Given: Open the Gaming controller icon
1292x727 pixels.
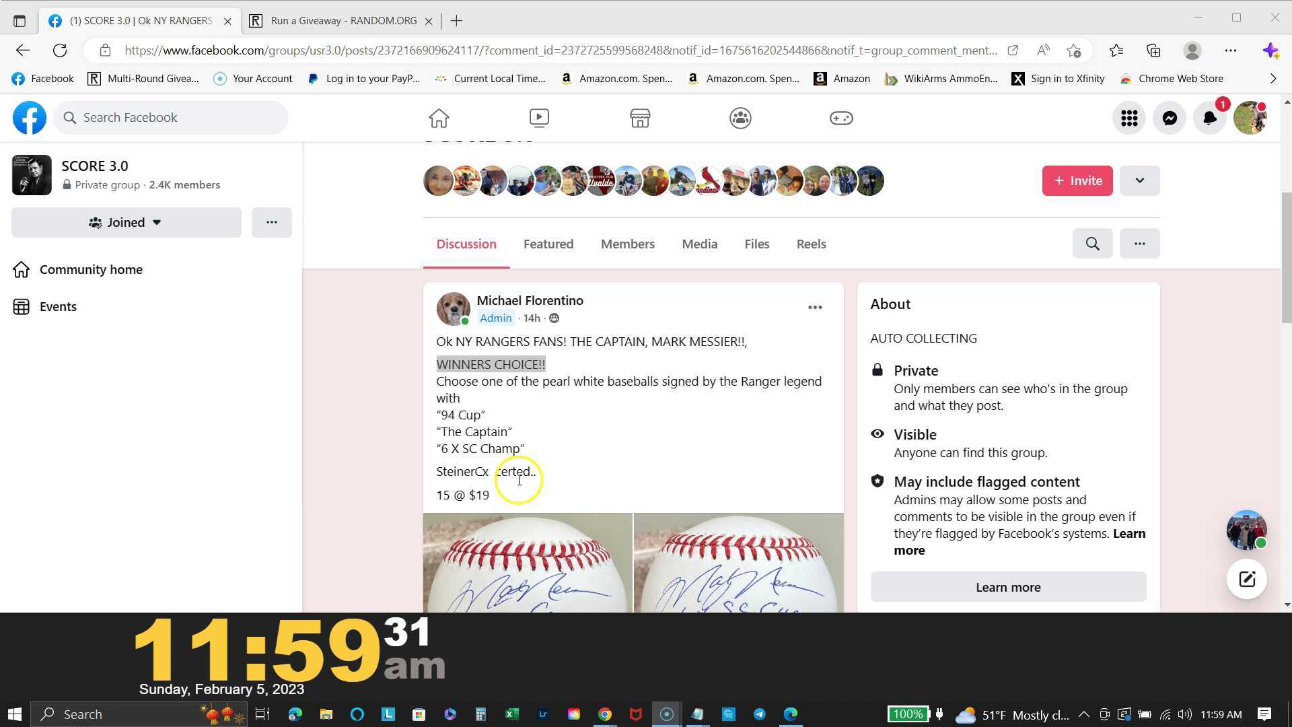Looking at the screenshot, I should pos(840,118).
